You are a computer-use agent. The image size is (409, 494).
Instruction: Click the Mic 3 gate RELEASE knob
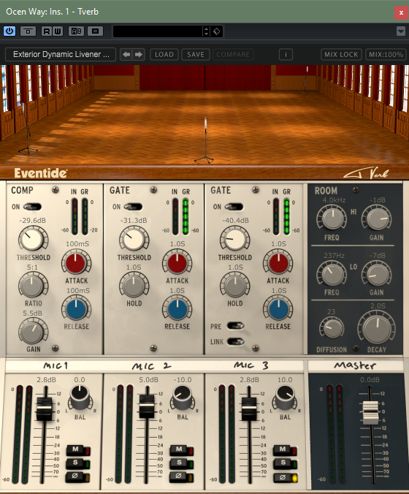[x=278, y=308]
